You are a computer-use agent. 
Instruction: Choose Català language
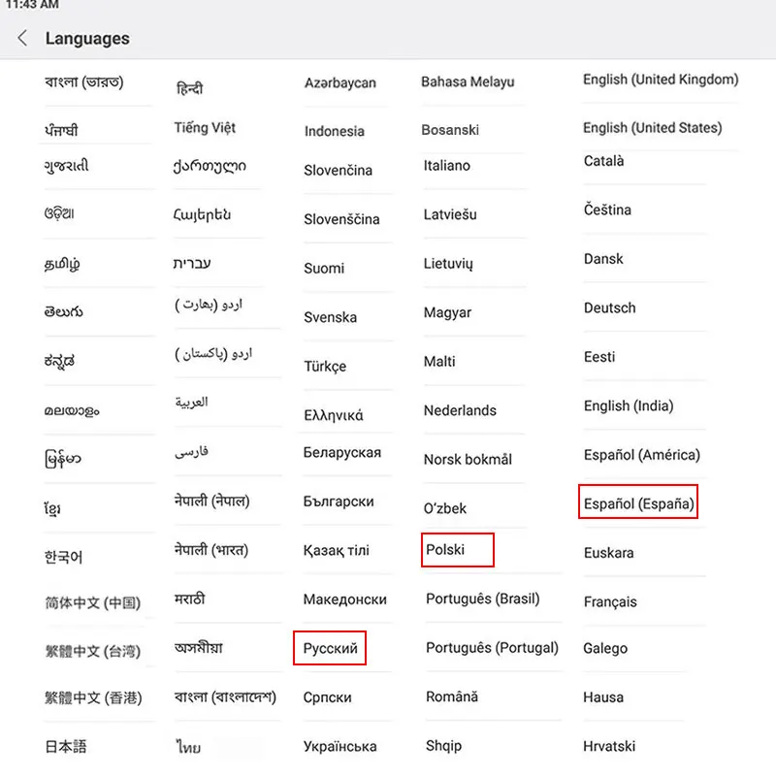pyautogui.click(x=603, y=161)
